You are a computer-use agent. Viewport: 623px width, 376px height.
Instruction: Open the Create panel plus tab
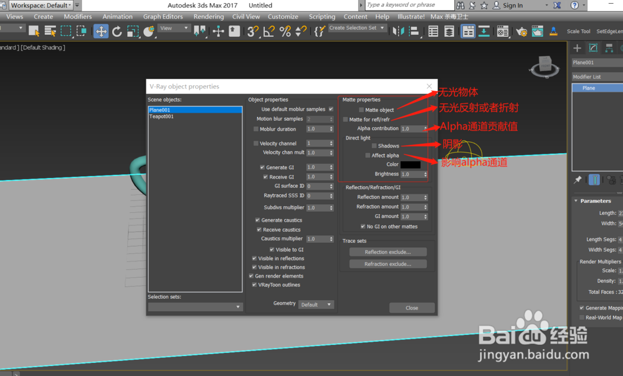[578, 48]
